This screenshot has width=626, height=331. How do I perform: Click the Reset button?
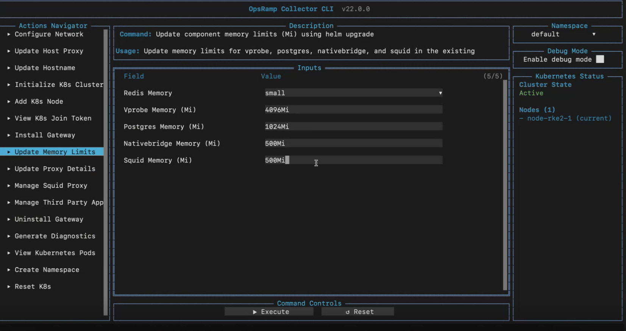[358, 312]
